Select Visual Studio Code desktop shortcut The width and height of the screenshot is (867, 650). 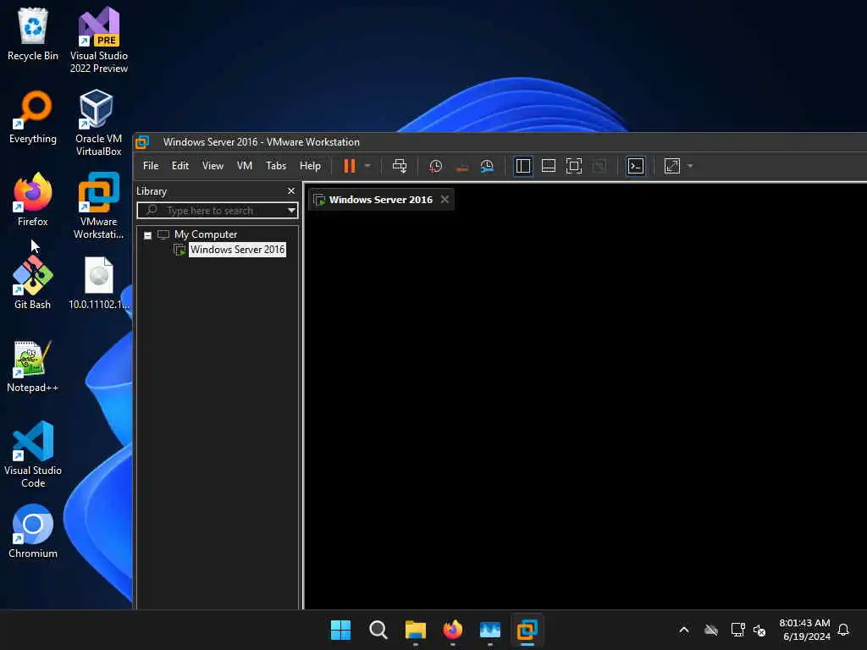[33, 454]
